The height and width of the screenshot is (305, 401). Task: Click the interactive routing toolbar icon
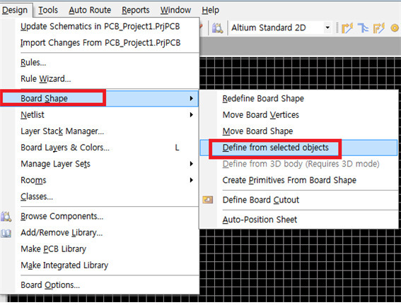click(347, 28)
